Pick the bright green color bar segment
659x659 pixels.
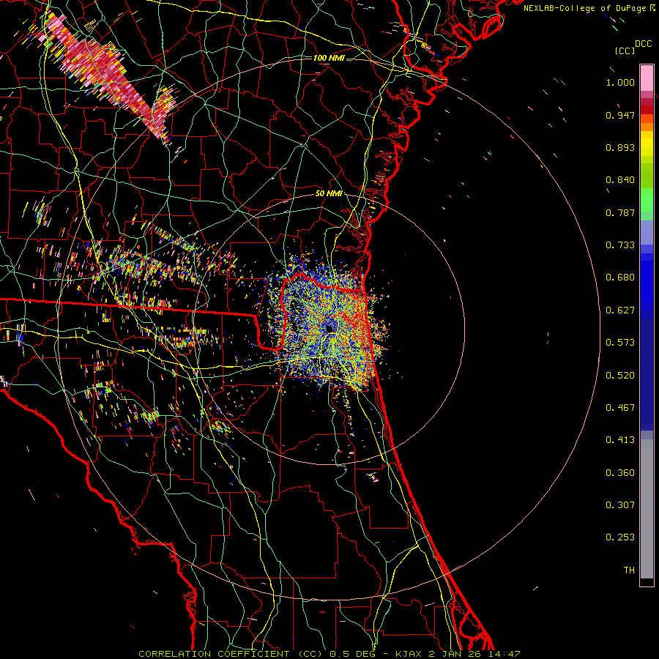[x=647, y=200]
